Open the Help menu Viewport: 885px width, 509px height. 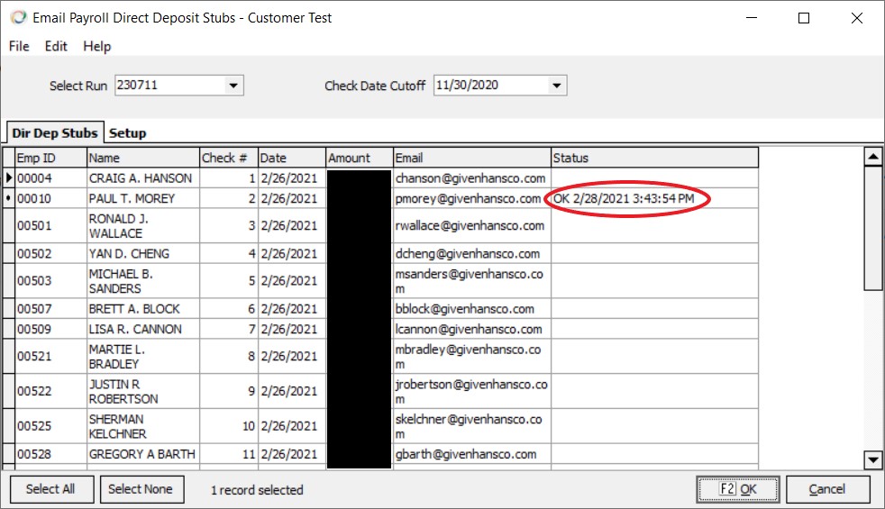click(97, 47)
